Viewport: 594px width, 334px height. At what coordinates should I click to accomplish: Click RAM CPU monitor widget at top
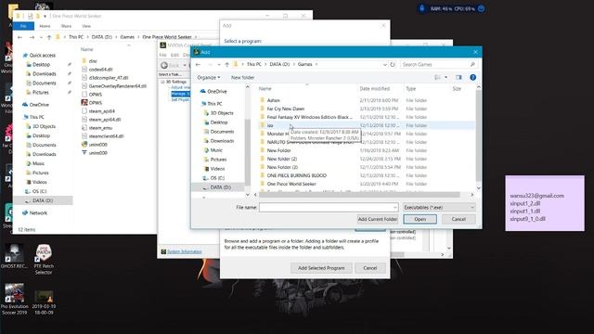452,8
